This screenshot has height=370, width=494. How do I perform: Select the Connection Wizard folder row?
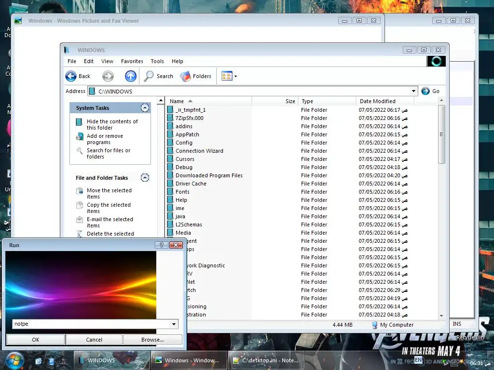click(x=199, y=151)
